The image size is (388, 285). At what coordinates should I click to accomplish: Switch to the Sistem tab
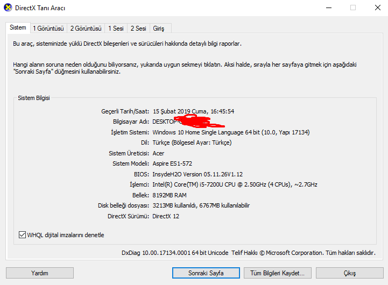coord(18,27)
